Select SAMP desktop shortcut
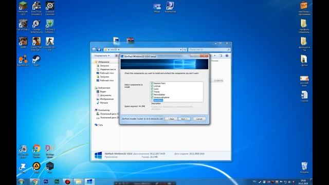329x185 pixels. click(23, 43)
